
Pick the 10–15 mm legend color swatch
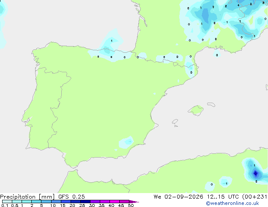pyautogui.click(x=56, y=202)
